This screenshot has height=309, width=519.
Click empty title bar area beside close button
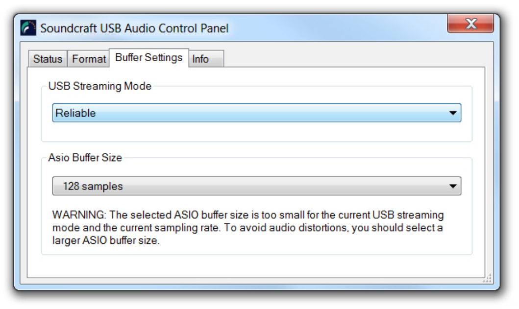[343, 28]
